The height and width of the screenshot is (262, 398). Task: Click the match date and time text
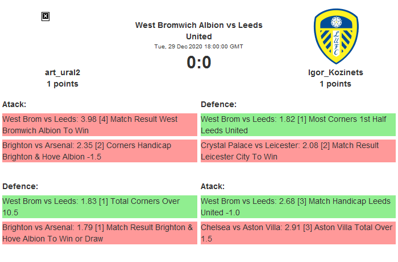tap(198, 46)
